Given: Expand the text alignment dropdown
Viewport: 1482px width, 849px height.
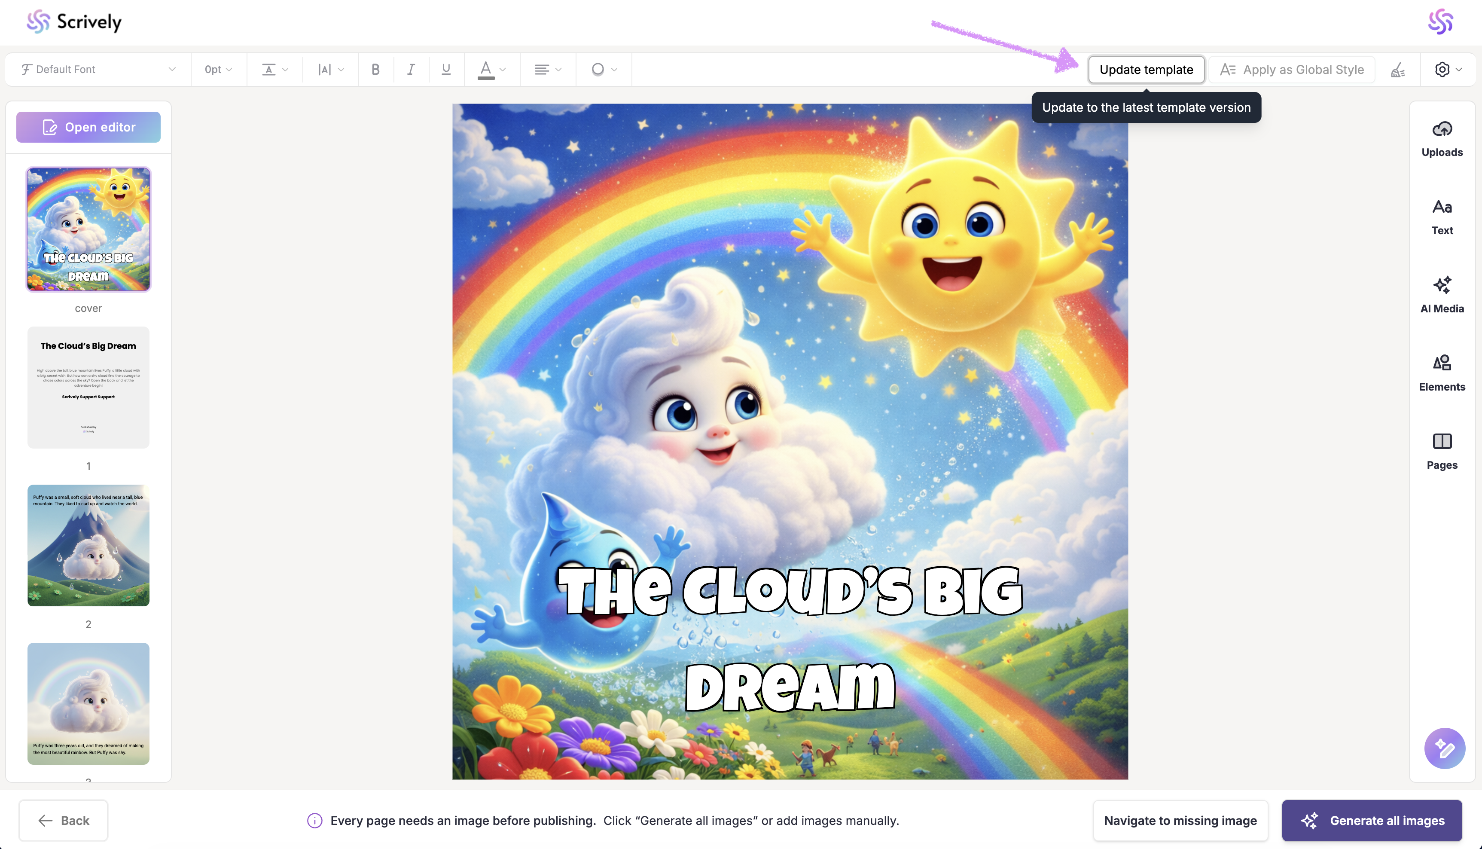Looking at the screenshot, I should (x=547, y=70).
